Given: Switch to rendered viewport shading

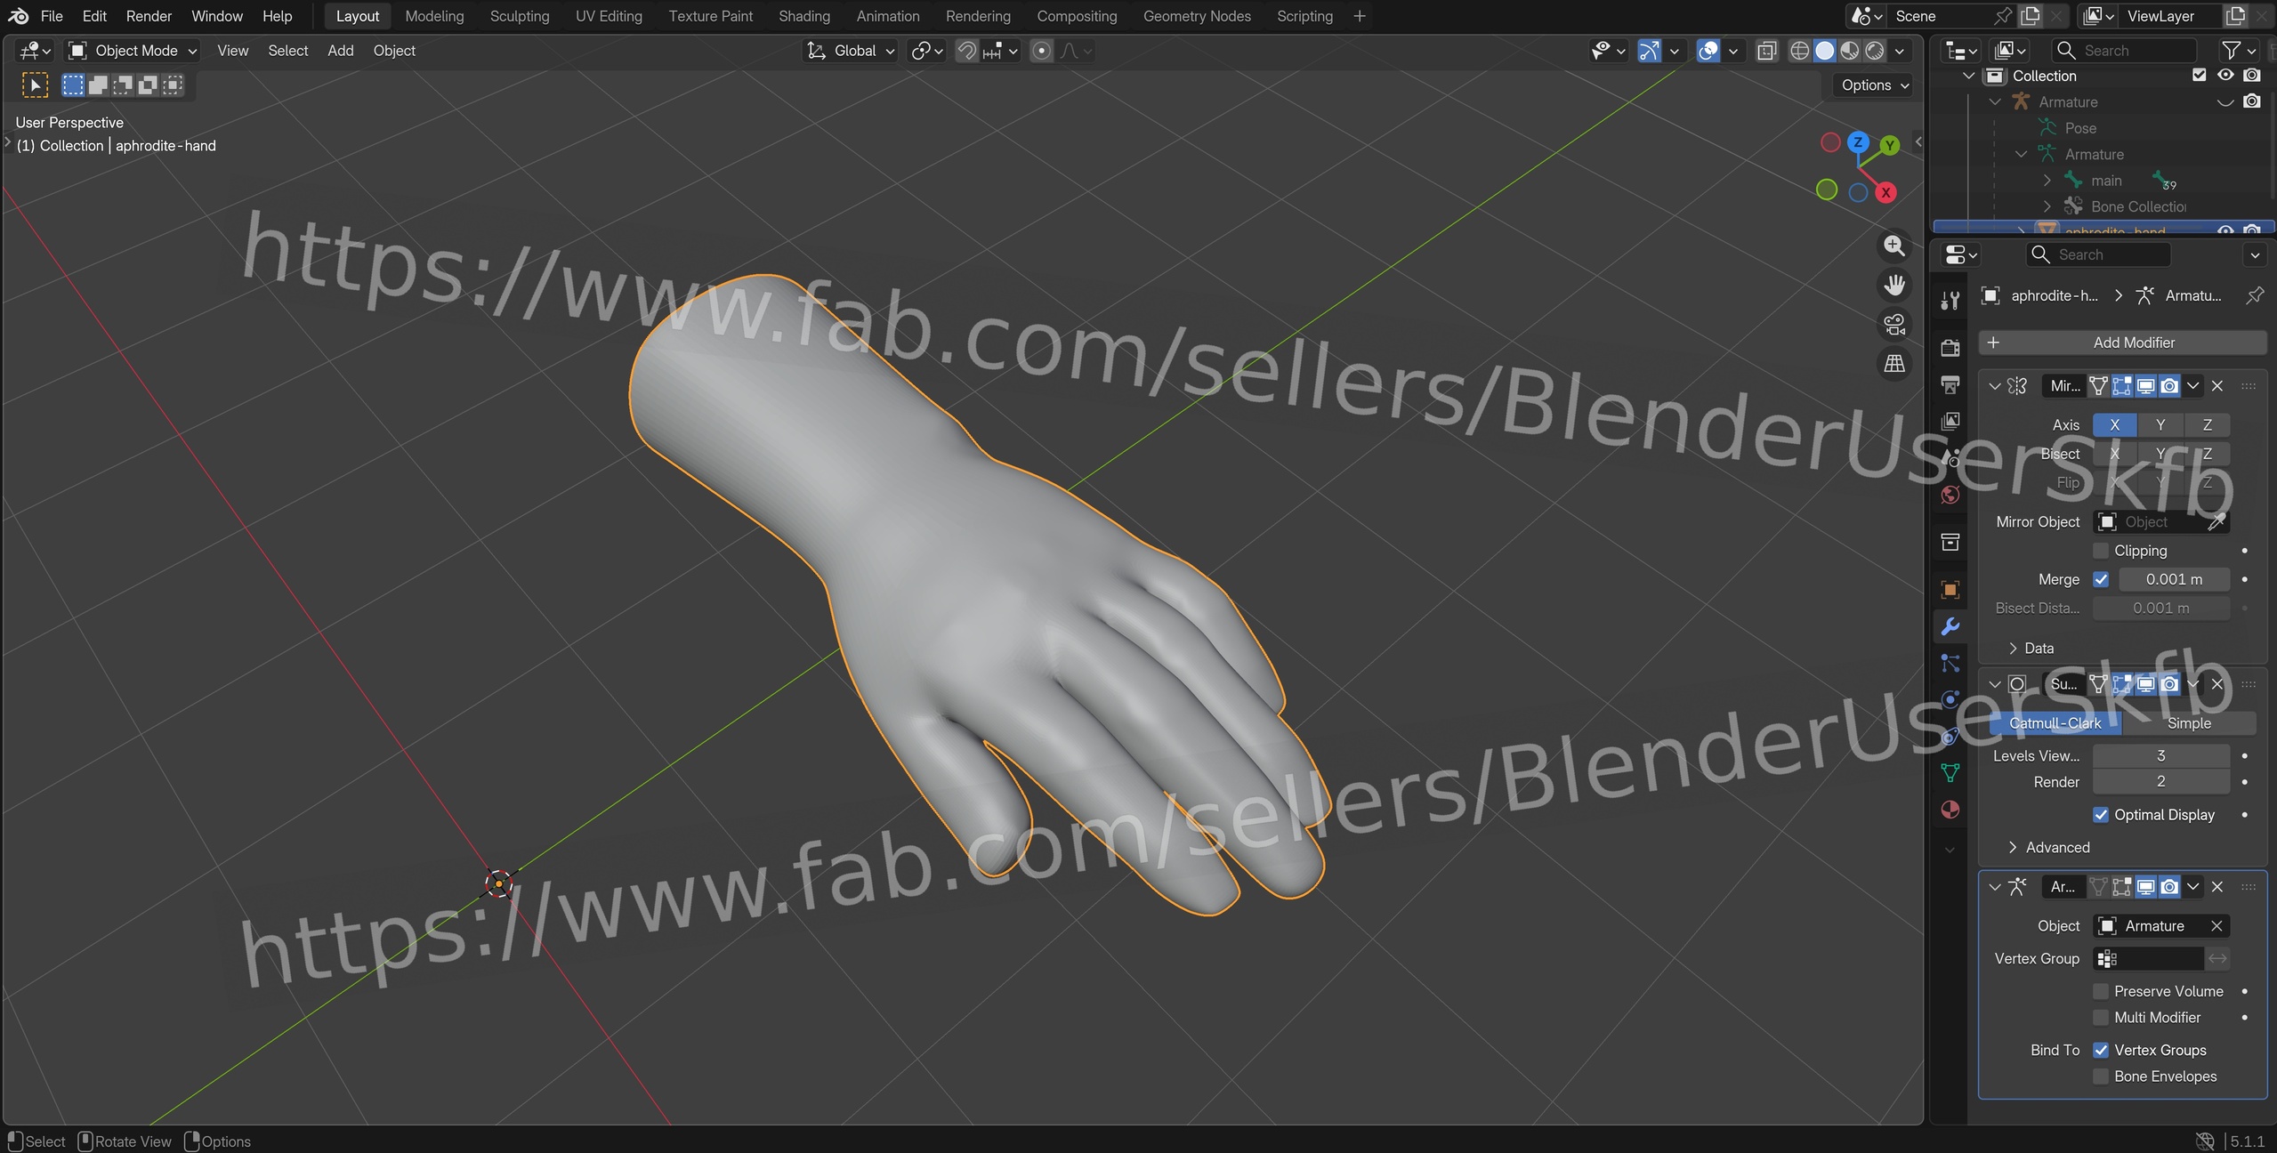Looking at the screenshot, I should coord(1875,51).
